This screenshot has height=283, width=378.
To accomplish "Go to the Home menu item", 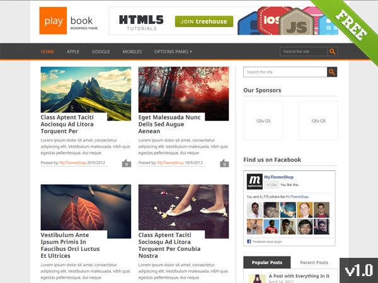I will pyautogui.click(x=48, y=52).
